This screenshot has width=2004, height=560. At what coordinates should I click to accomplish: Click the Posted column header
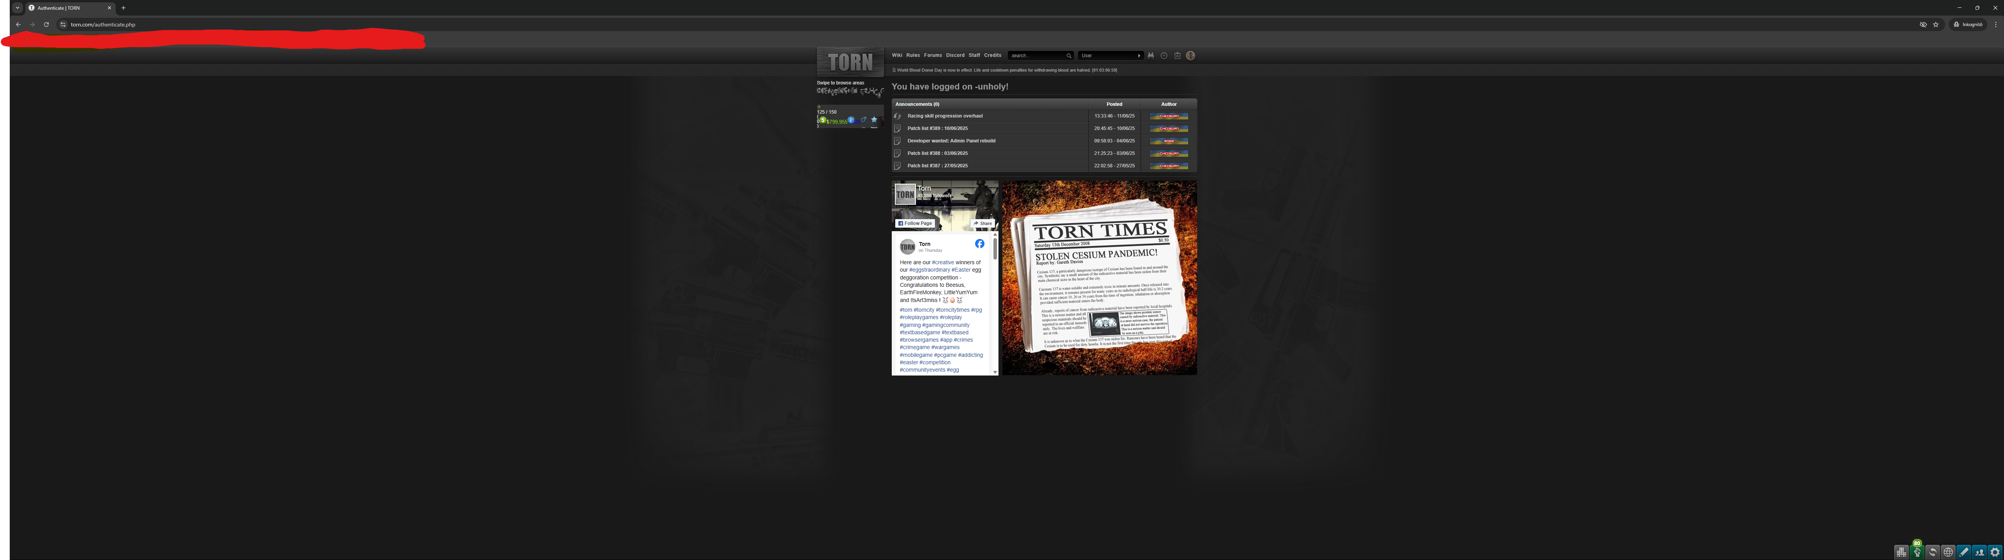click(x=1115, y=104)
